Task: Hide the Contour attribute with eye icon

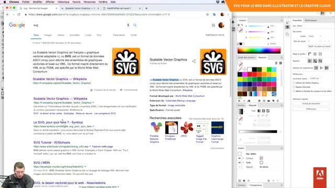Action: pos(239,158)
